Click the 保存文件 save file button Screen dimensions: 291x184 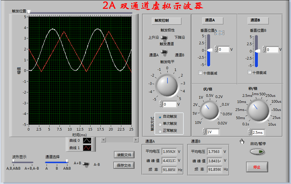(x=124, y=165)
